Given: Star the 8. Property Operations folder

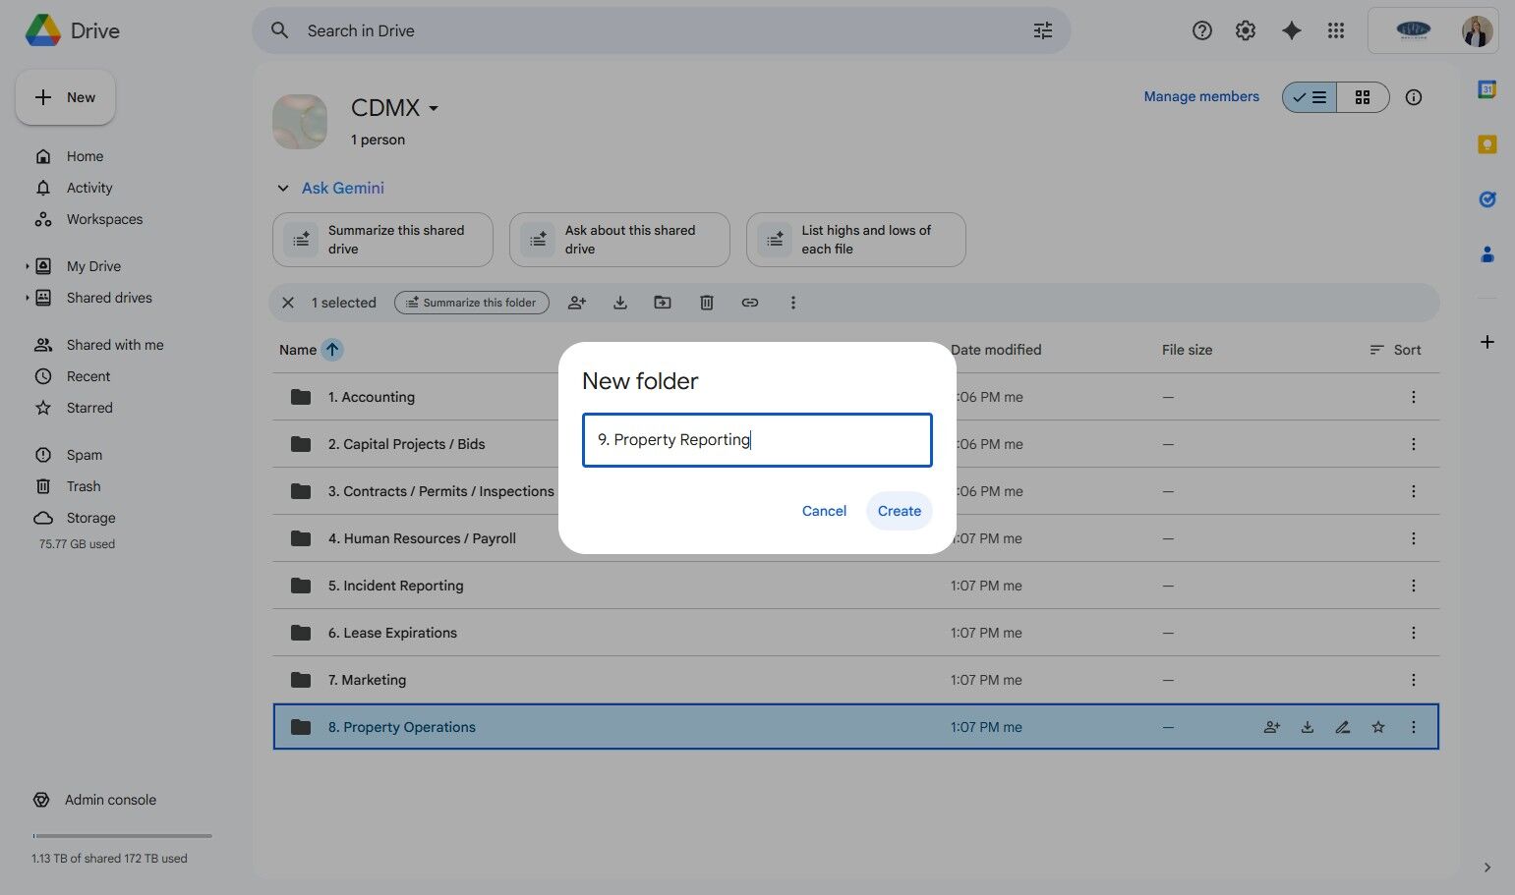Looking at the screenshot, I should click(1378, 727).
